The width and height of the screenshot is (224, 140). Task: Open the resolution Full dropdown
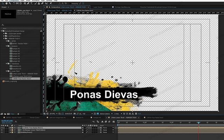[87, 114]
